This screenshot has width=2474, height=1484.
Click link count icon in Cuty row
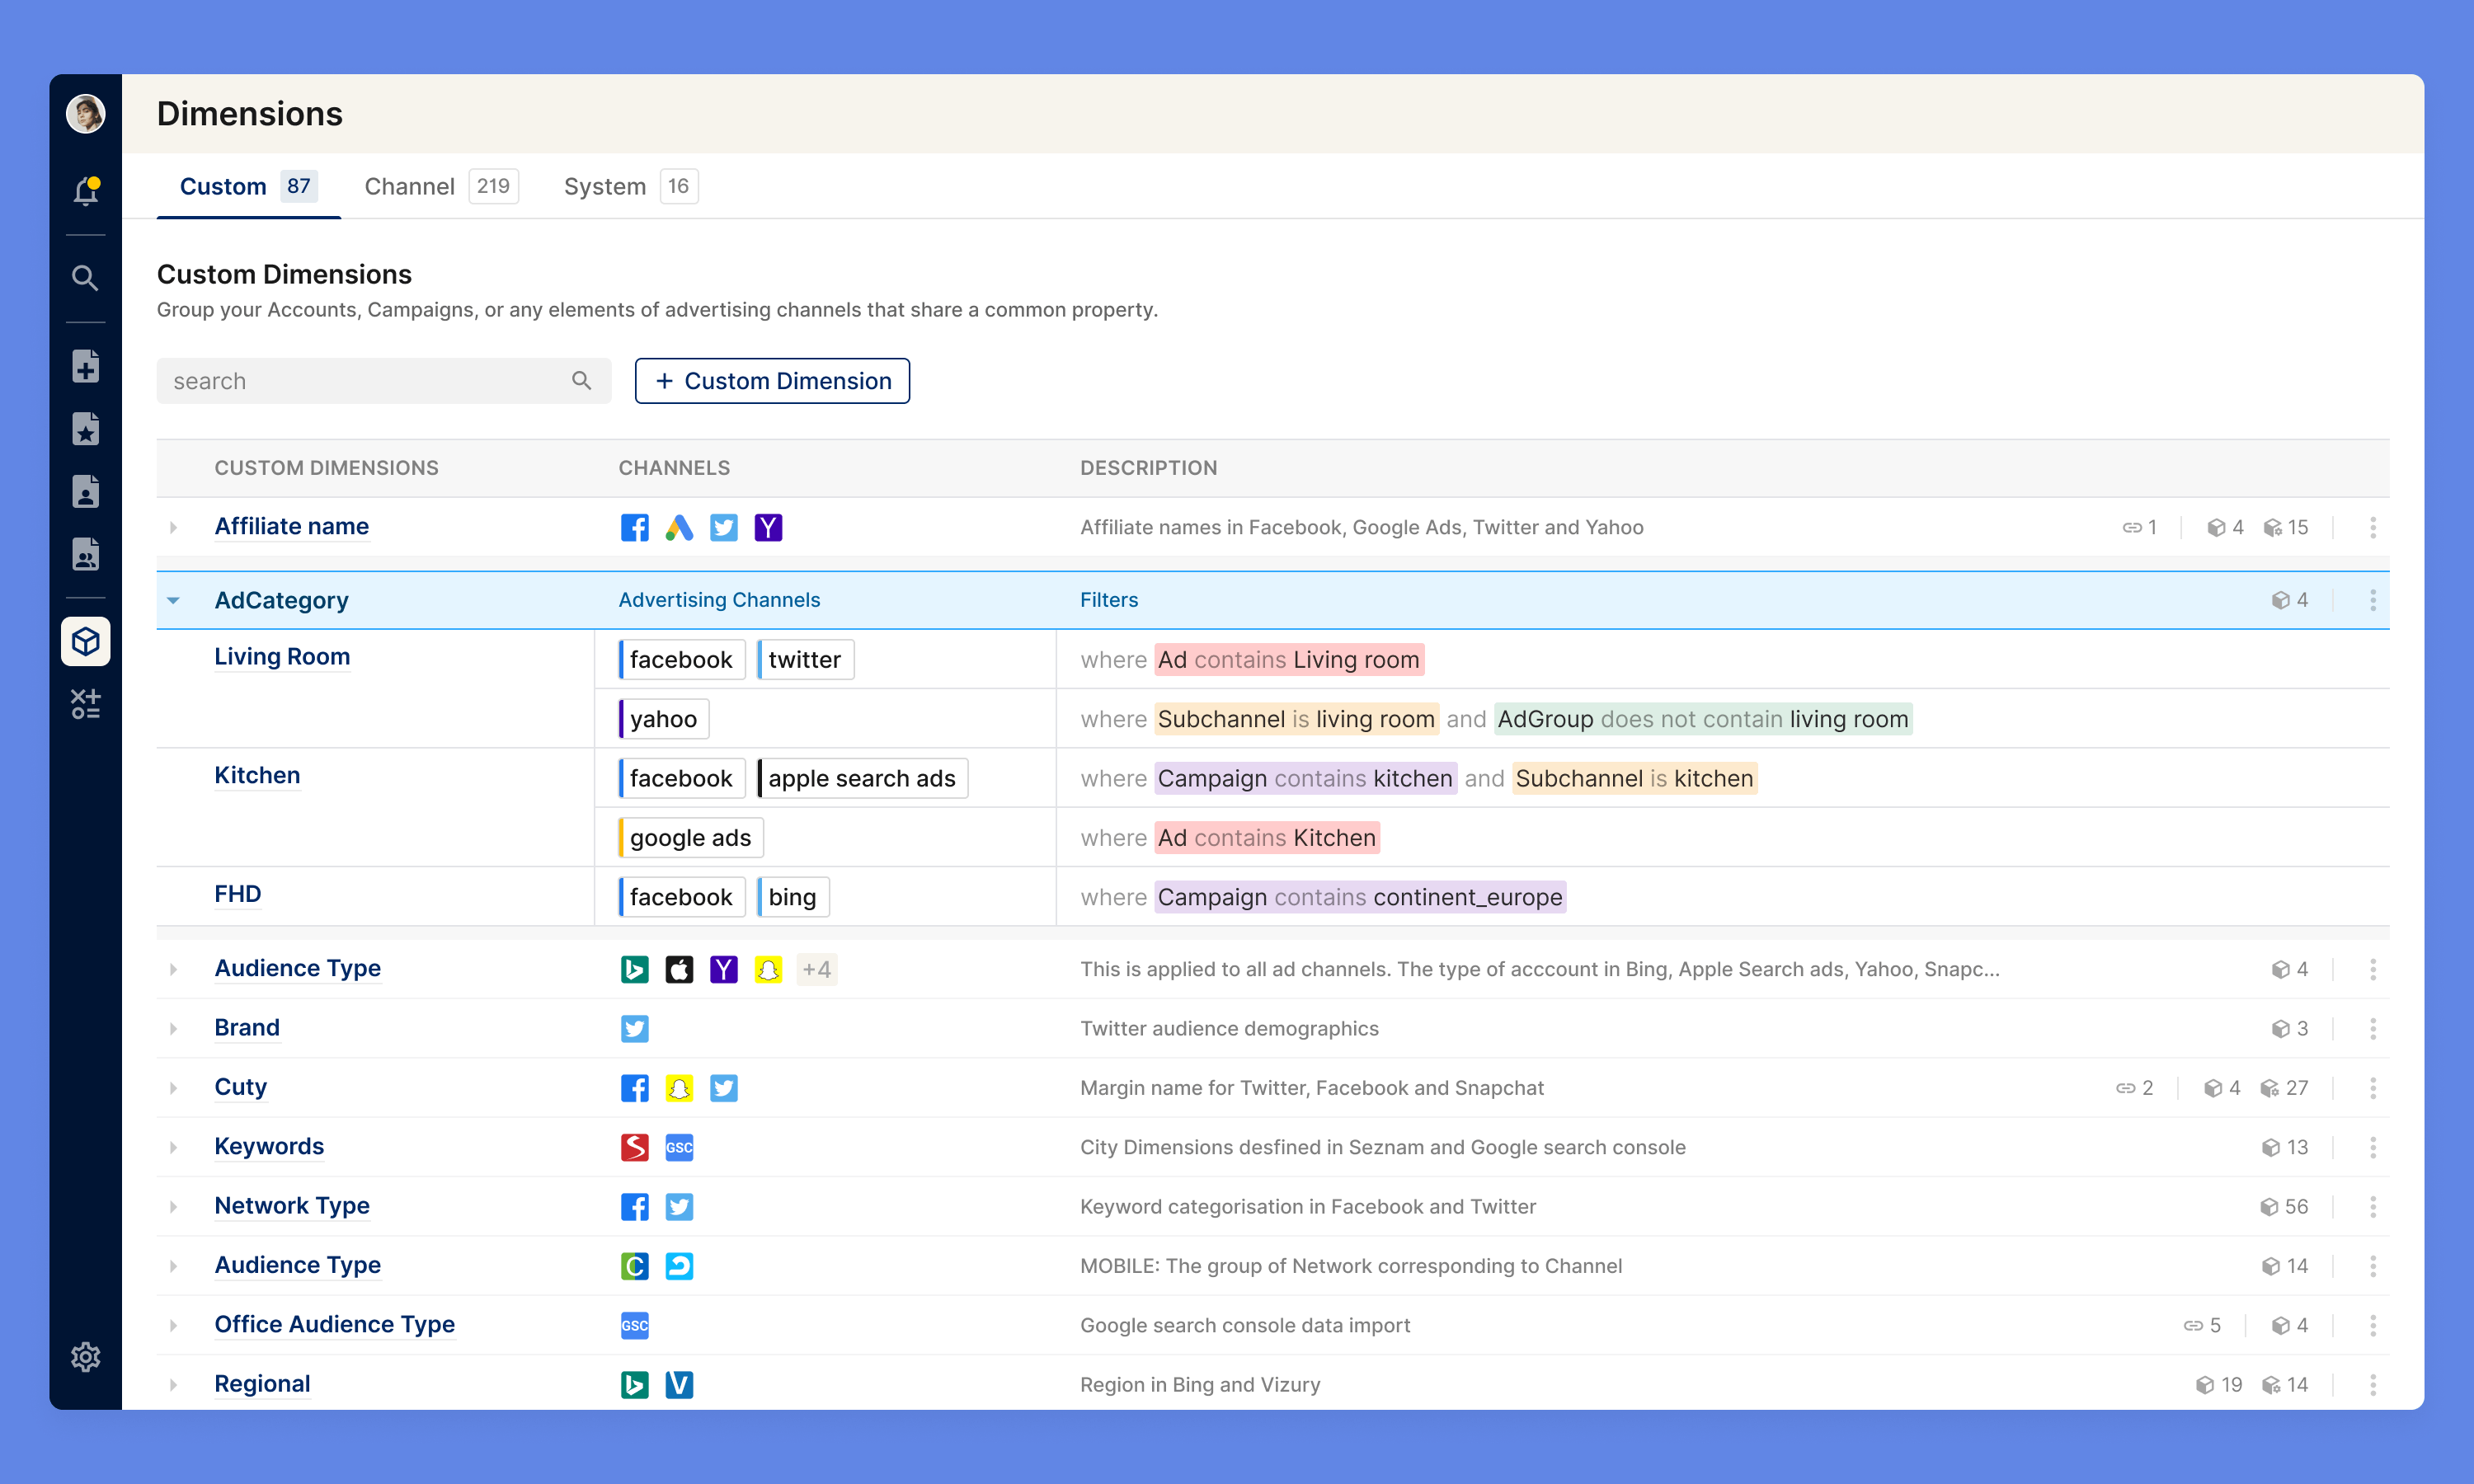pyautogui.click(x=2125, y=1088)
